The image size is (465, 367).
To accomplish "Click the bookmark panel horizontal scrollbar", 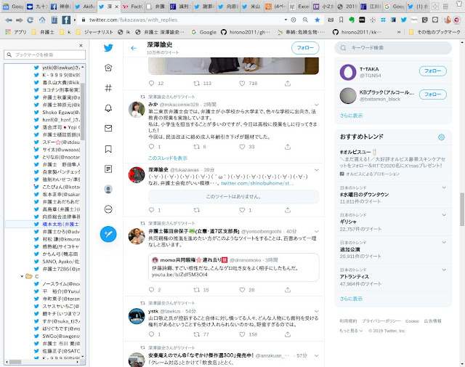I will pos(15,362).
